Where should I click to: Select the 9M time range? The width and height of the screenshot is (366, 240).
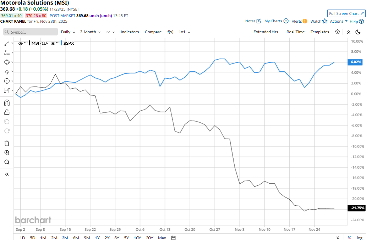point(87,238)
